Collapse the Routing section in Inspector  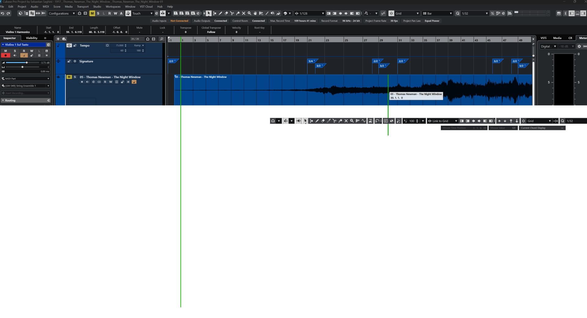coord(26,100)
